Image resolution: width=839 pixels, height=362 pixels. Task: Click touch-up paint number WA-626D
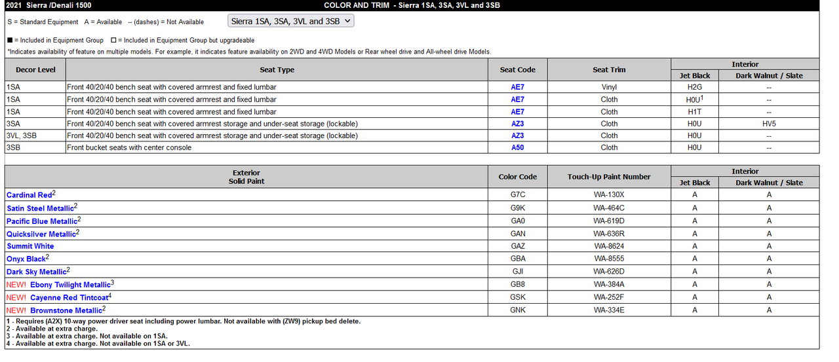609,272
